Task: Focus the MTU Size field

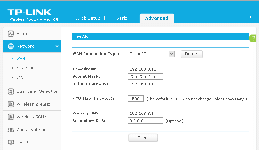Action: (136, 99)
